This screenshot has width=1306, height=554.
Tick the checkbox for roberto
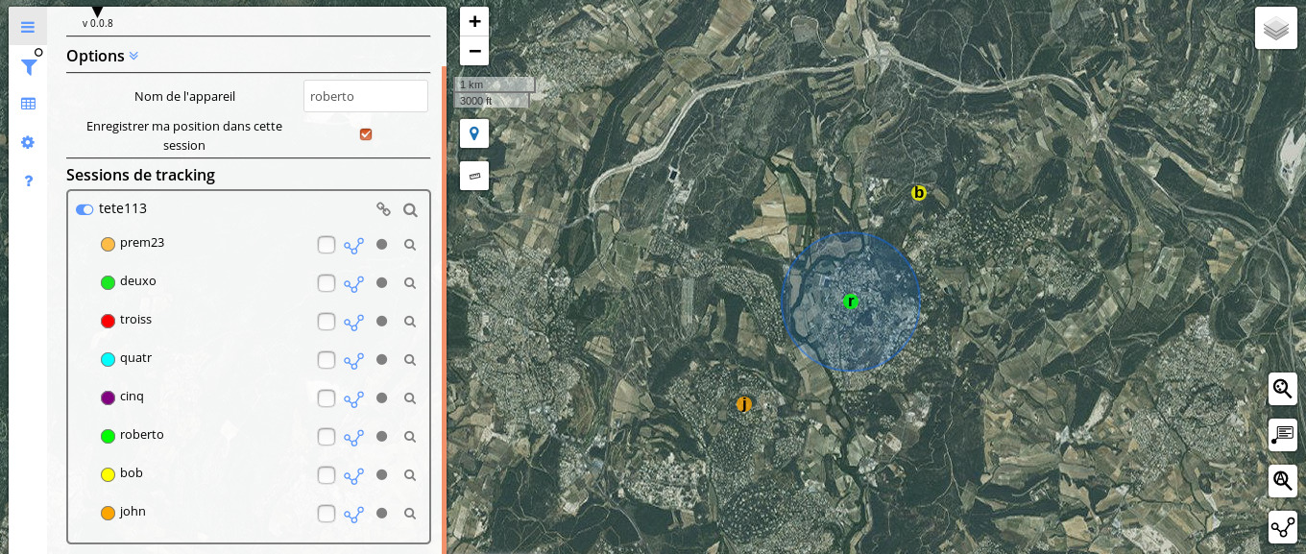(x=326, y=437)
